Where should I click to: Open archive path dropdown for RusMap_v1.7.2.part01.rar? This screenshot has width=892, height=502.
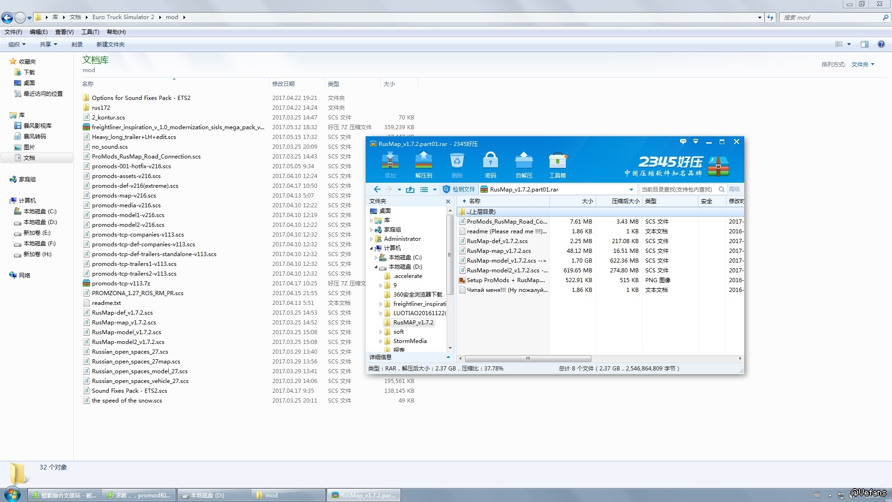[631, 189]
